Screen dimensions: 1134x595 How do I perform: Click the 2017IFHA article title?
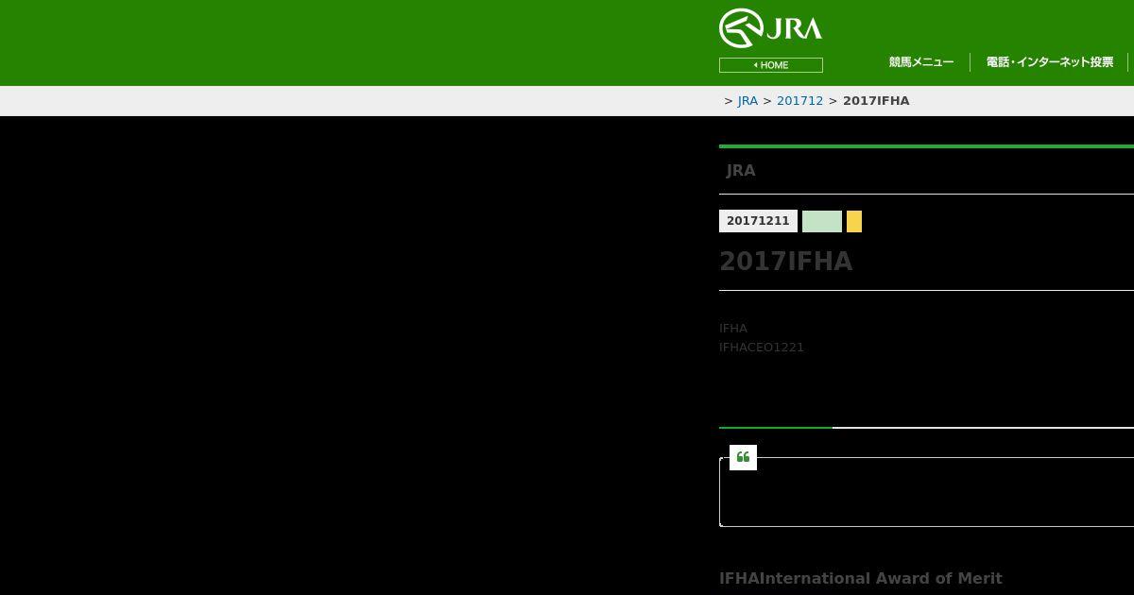786,262
